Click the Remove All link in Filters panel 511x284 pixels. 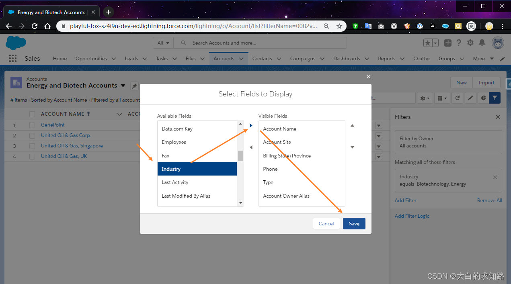489,200
